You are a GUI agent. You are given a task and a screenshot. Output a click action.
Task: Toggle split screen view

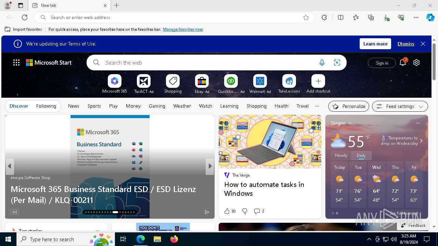point(340,17)
